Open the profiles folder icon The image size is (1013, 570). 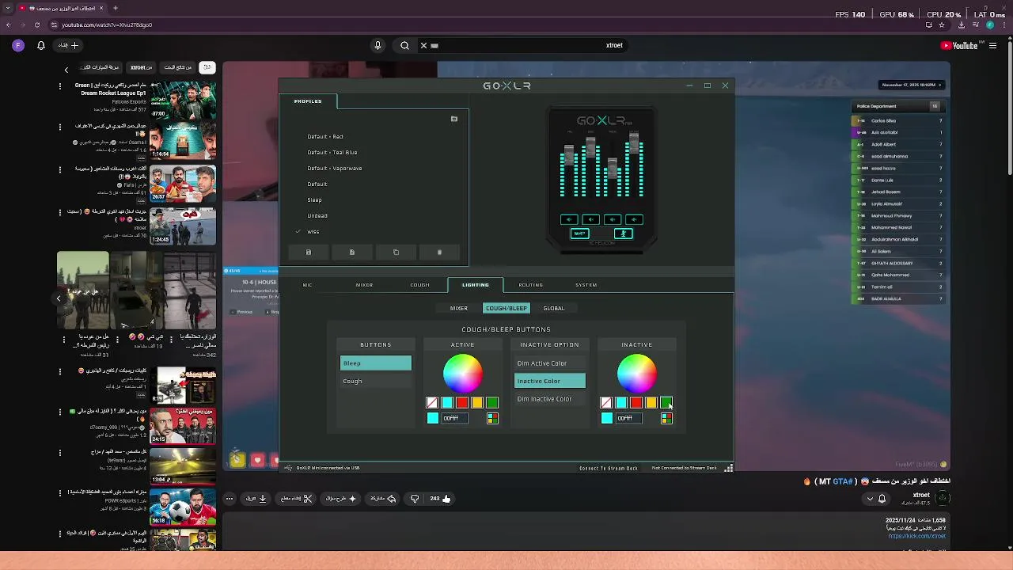pyautogui.click(x=454, y=119)
